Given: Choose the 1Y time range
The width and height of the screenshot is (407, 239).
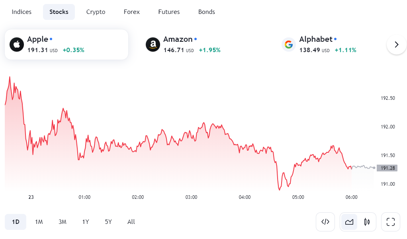Looking at the screenshot, I should click(86, 222).
